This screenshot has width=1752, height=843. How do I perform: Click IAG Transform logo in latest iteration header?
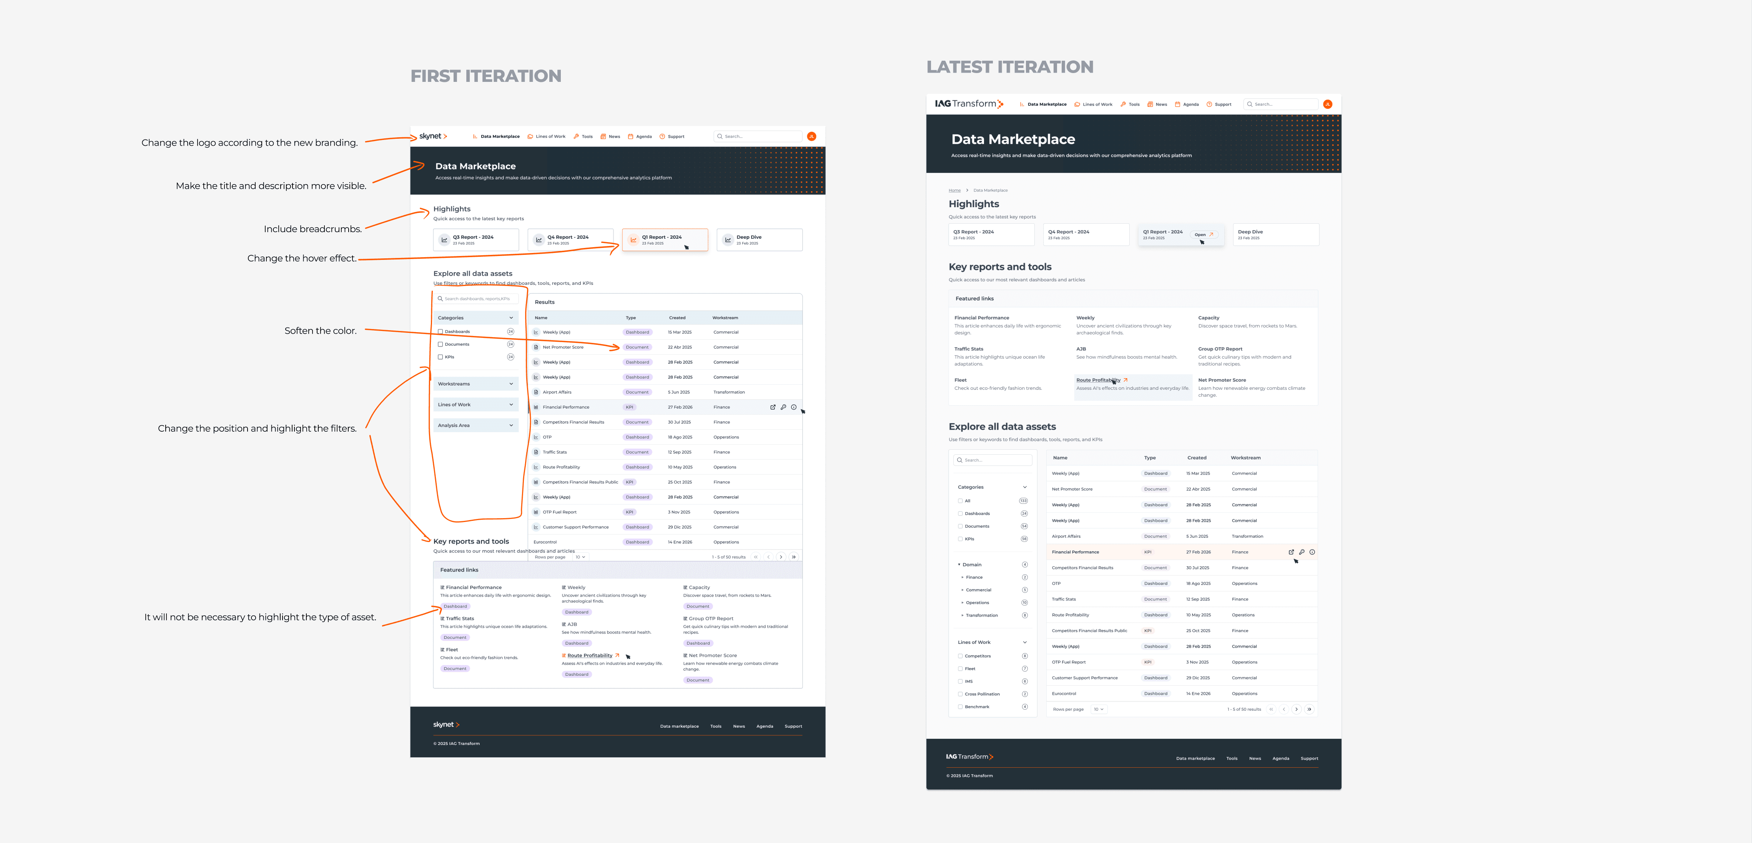969,104
